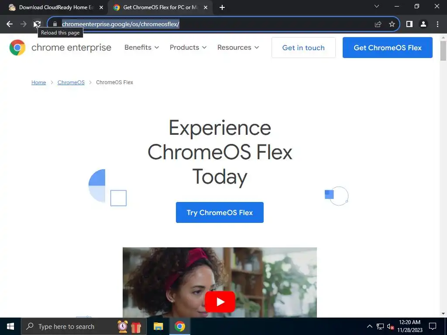Image resolution: width=447 pixels, height=335 pixels.
Task: Open the browser side panel
Action: (409, 24)
